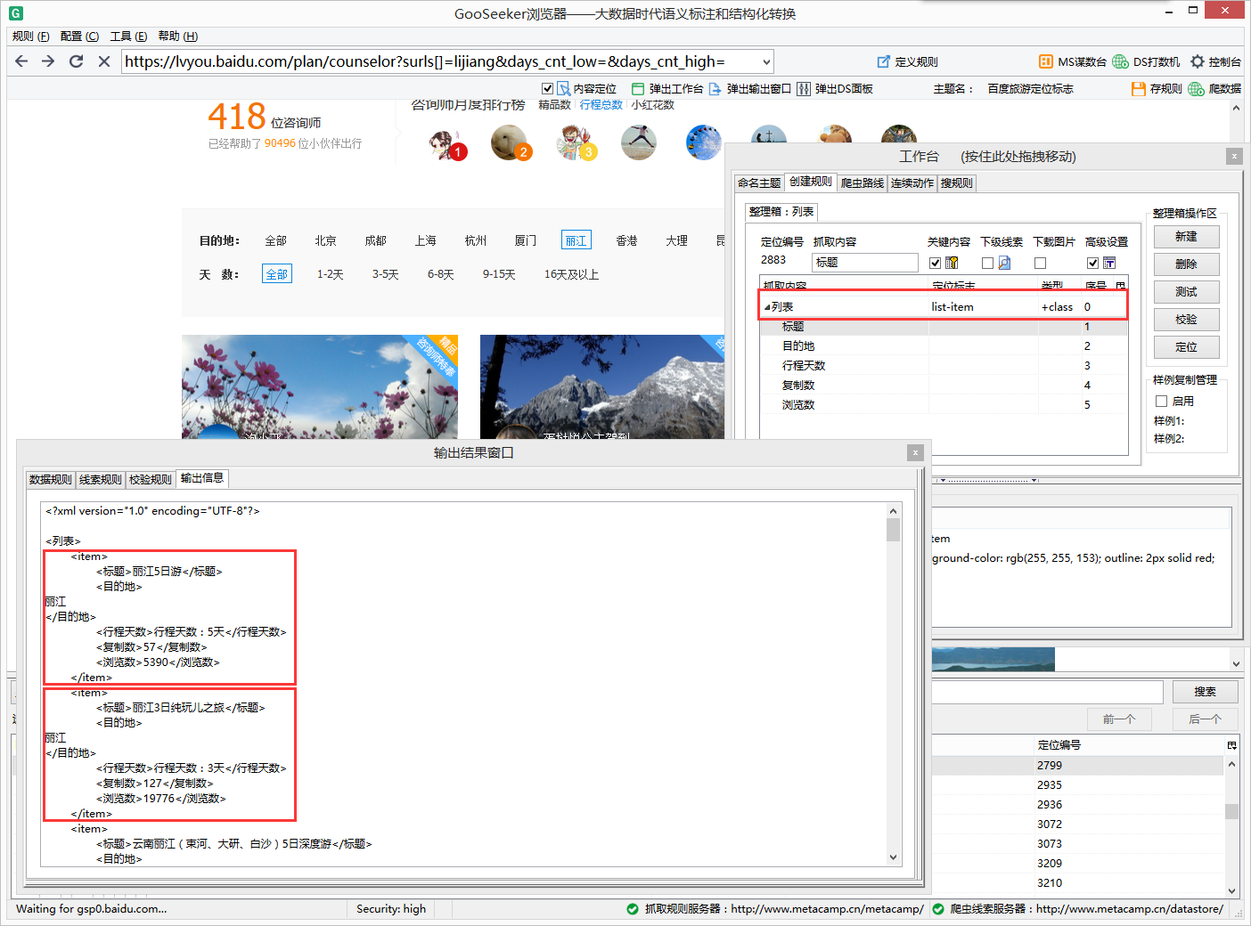Open DS打数机

coord(1146,62)
